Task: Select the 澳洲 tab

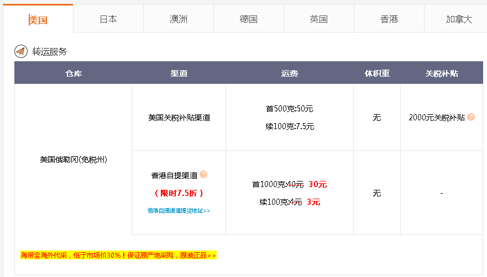Action: [179, 19]
